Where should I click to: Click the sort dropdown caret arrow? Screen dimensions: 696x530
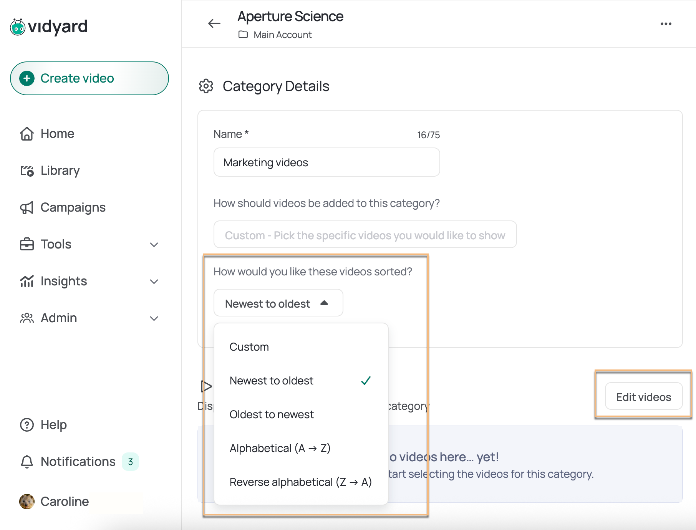324,303
